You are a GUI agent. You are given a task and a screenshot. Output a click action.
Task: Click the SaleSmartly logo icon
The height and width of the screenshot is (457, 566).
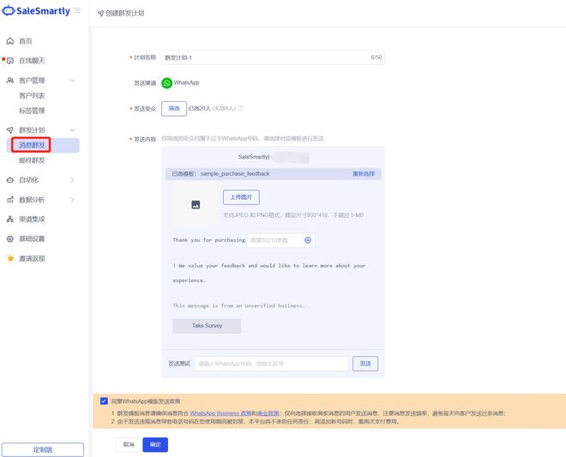coord(9,11)
